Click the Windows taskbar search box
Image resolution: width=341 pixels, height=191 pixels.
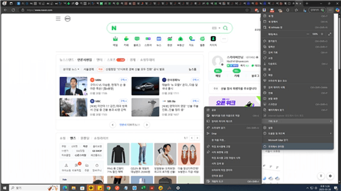coord(34,188)
